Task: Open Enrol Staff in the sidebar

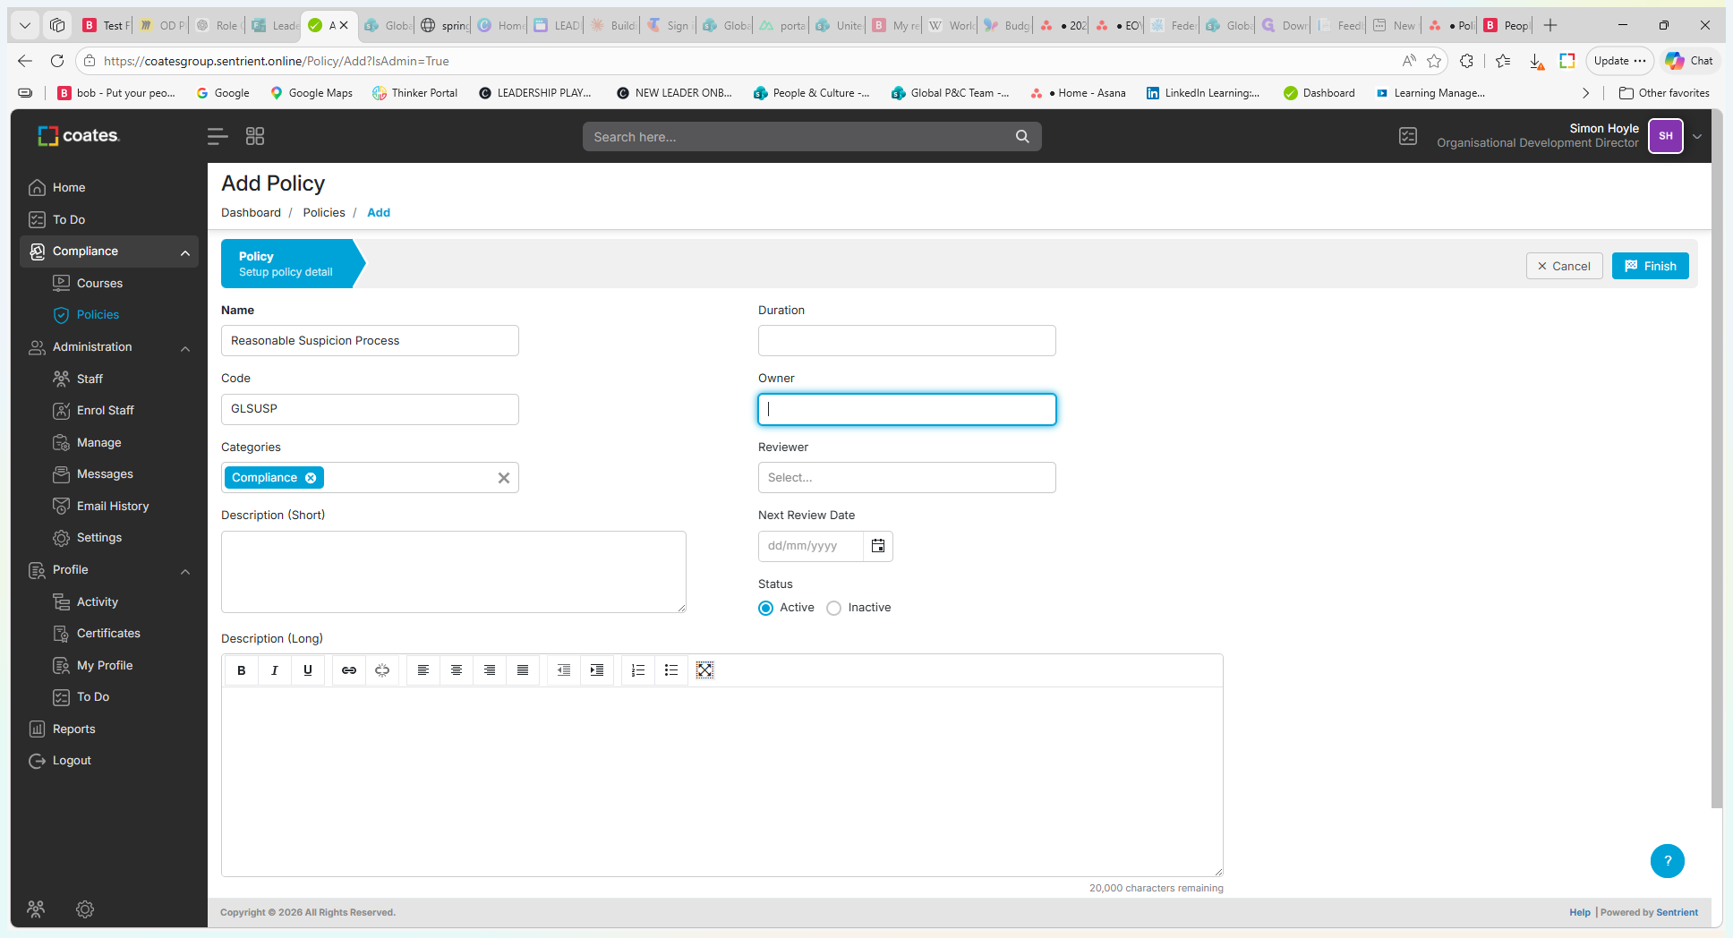Action: [x=105, y=411]
